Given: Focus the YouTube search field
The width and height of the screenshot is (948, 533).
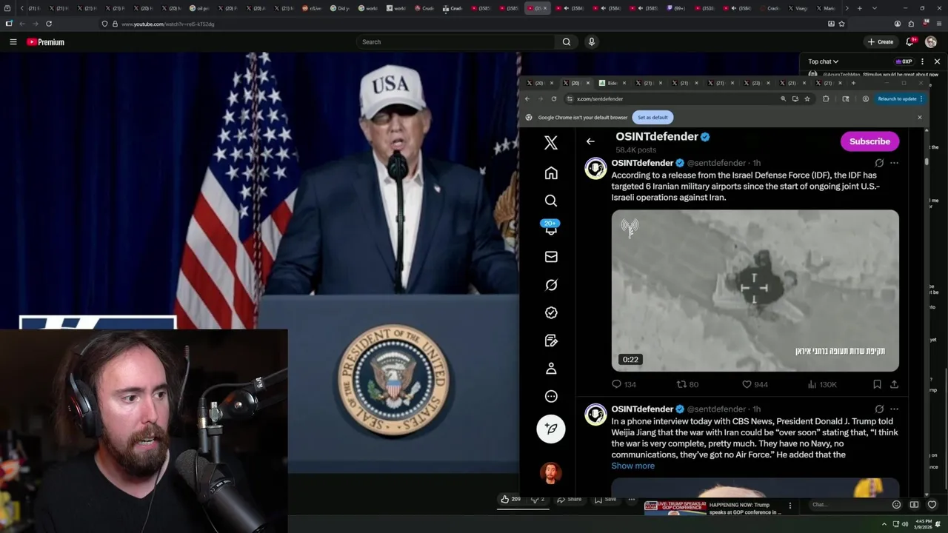Looking at the screenshot, I should coord(455,41).
